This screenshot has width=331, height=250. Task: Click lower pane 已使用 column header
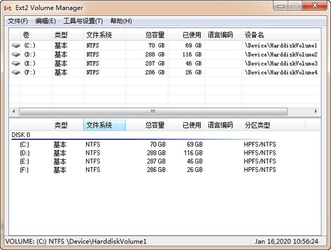pos(186,125)
